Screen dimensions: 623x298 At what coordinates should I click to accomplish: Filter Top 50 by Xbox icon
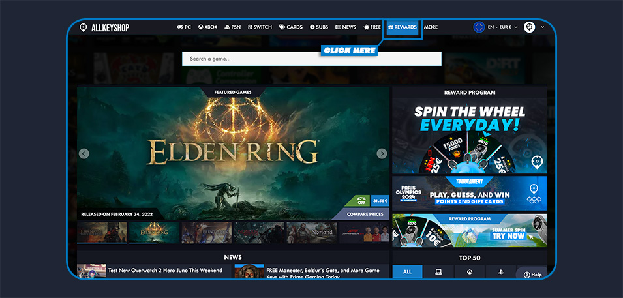tap(469, 272)
